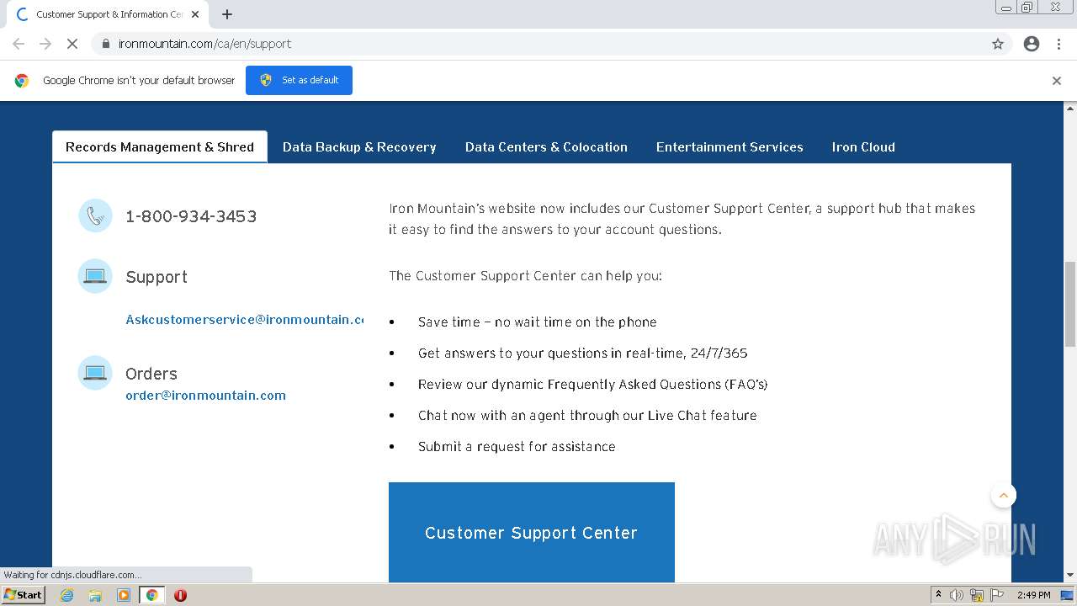This screenshot has height=606, width=1077.
Task: Click the phone number 1-800-934-3453
Action: click(x=191, y=216)
